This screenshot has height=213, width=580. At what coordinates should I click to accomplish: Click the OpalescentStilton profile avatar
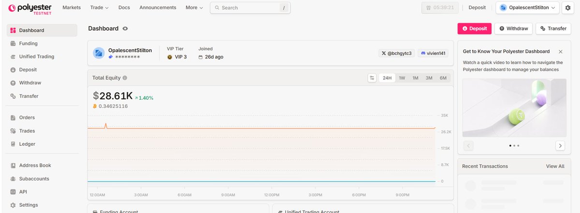pyautogui.click(x=99, y=53)
